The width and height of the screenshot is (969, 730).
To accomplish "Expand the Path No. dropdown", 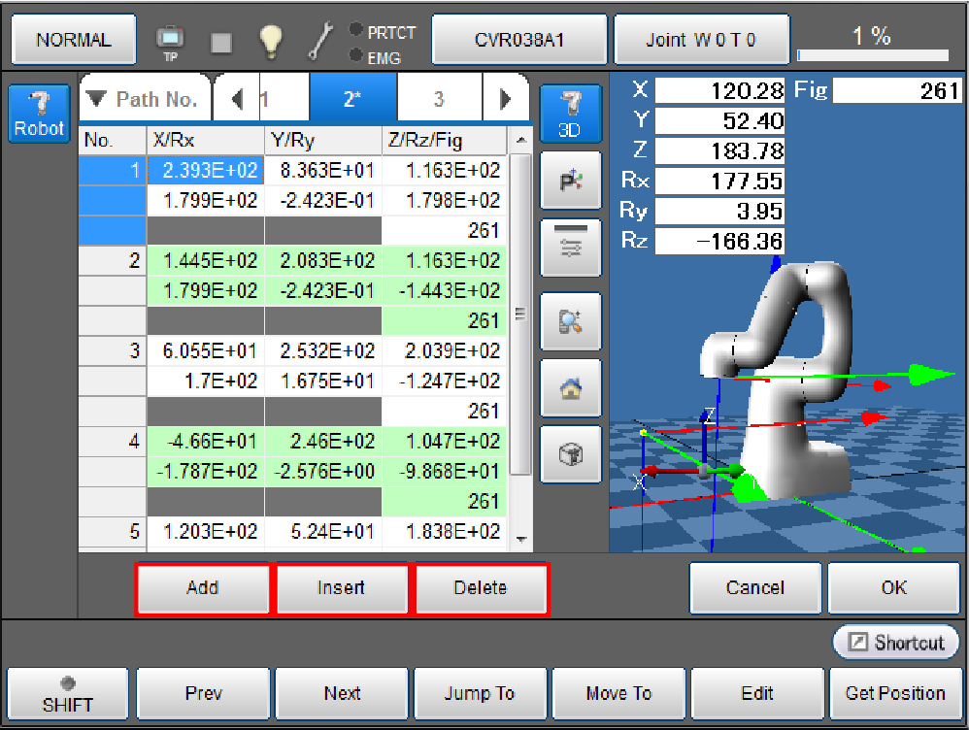I will click(143, 99).
